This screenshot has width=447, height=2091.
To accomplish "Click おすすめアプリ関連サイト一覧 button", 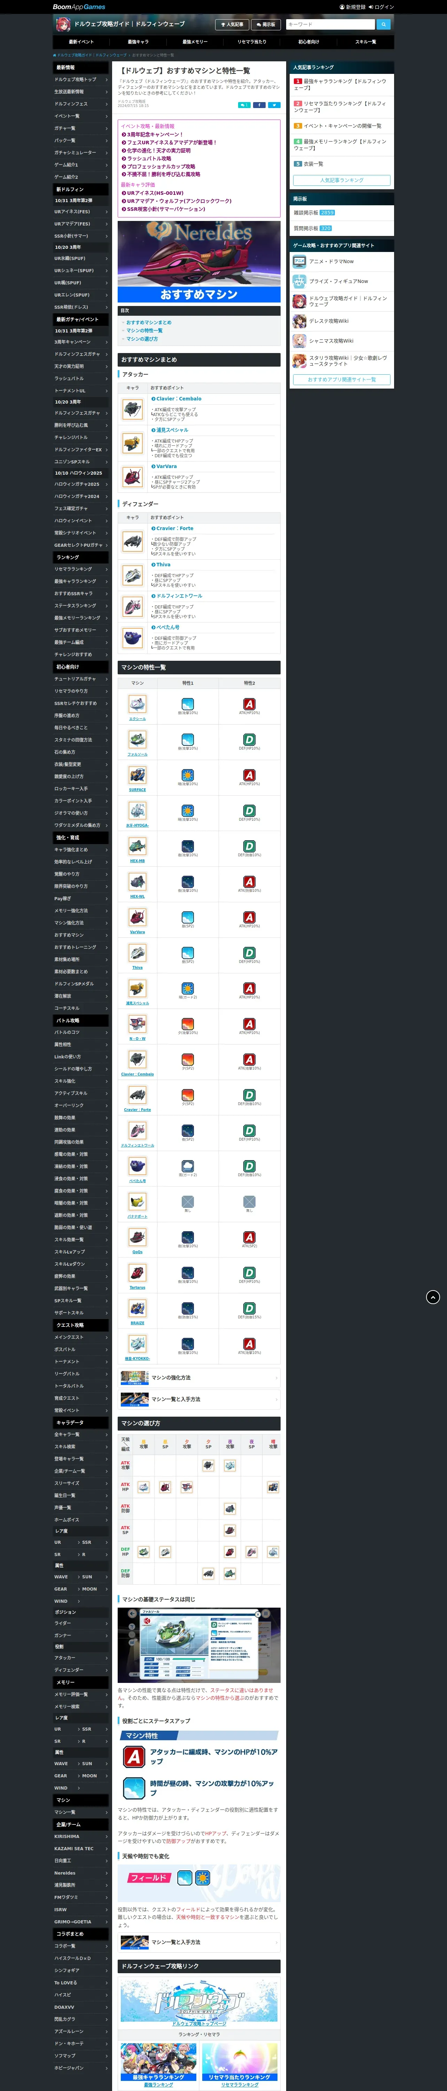I will [x=342, y=379].
